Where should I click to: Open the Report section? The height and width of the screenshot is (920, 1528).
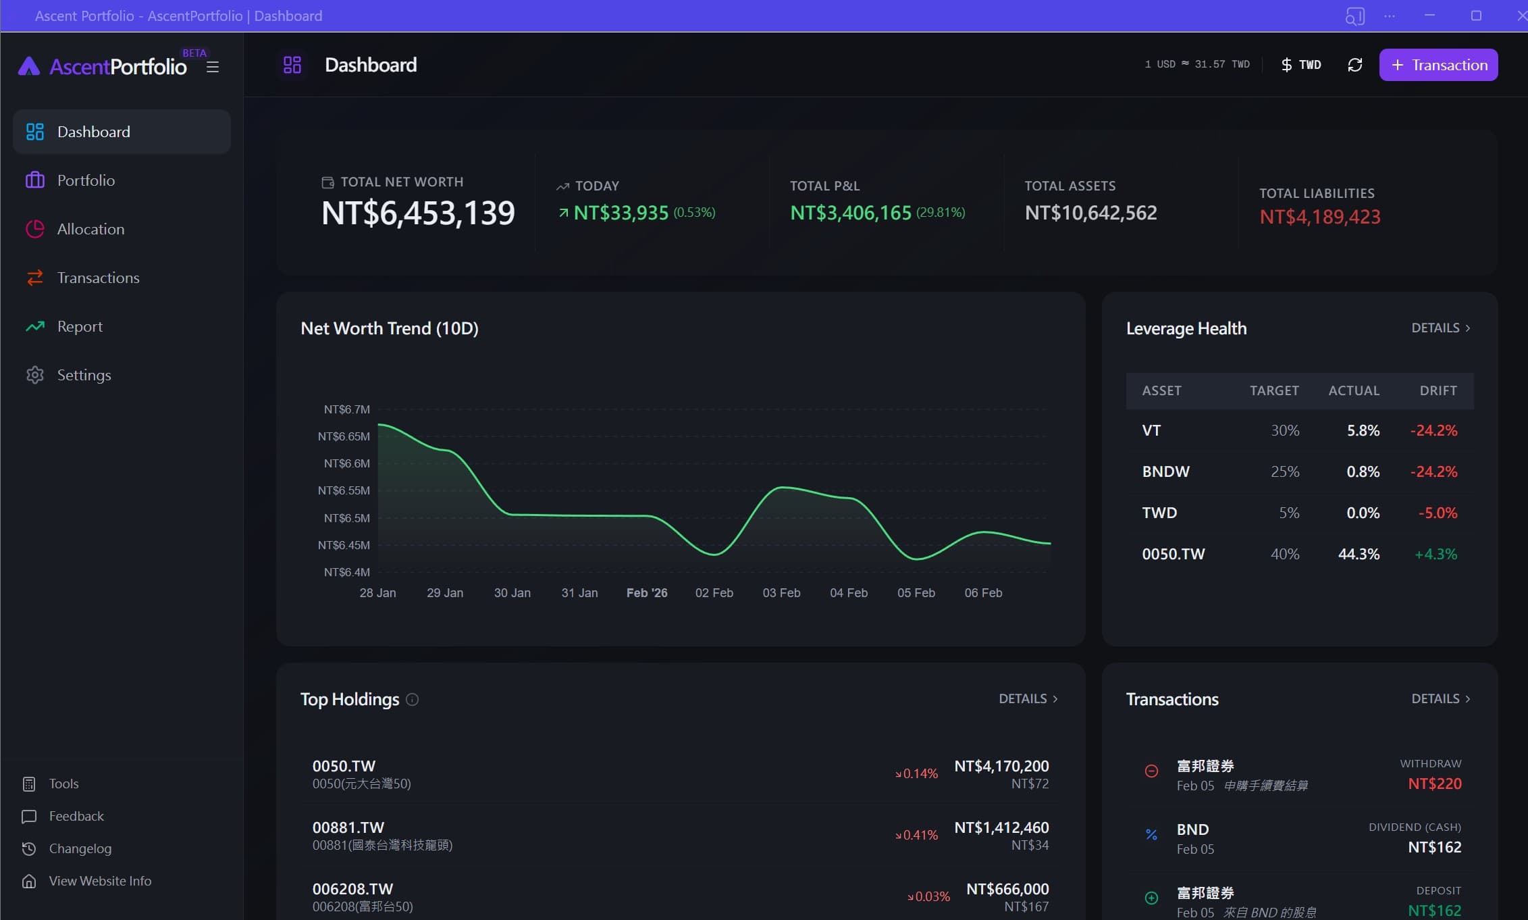tap(122, 326)
